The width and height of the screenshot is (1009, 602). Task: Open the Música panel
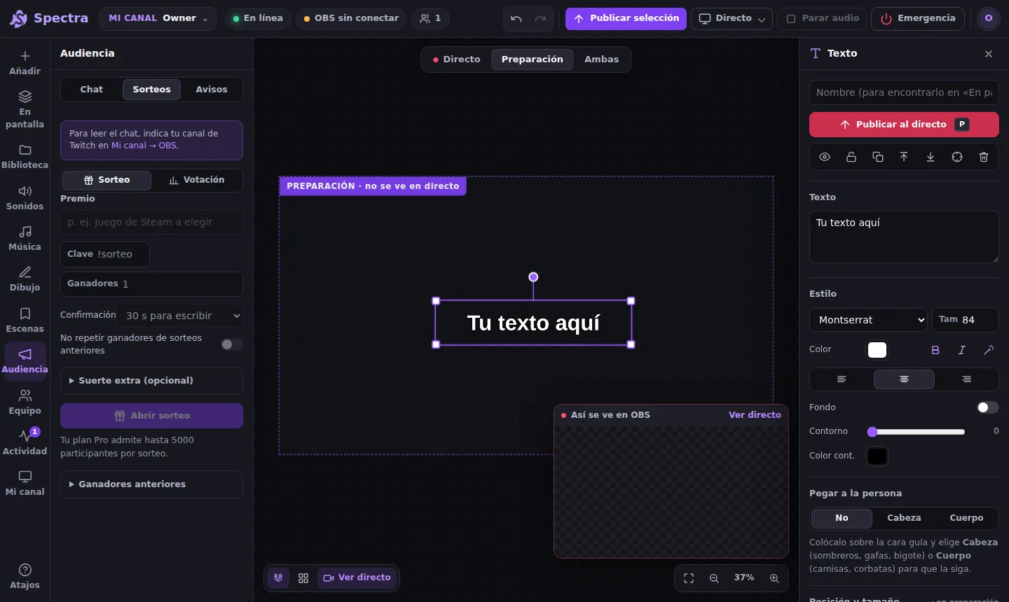tap(25, 239)
